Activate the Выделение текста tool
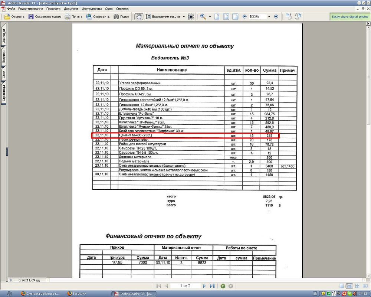371x297 pixels. [x=163, y=17]
